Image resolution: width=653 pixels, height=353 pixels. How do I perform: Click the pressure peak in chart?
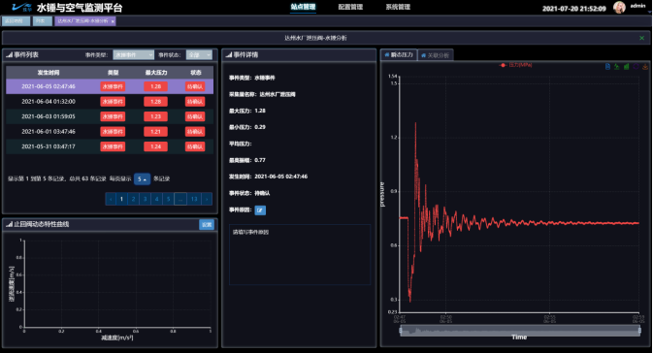[415, 123]
